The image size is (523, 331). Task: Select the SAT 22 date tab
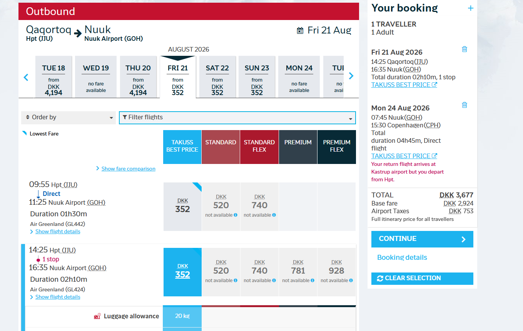pos(217,80)
